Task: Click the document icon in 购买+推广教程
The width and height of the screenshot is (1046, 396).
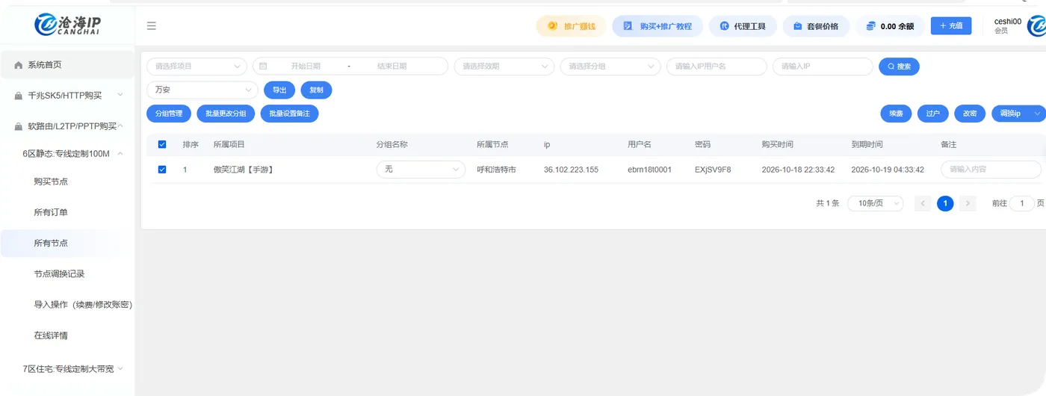Action: [x=628, y=26]
